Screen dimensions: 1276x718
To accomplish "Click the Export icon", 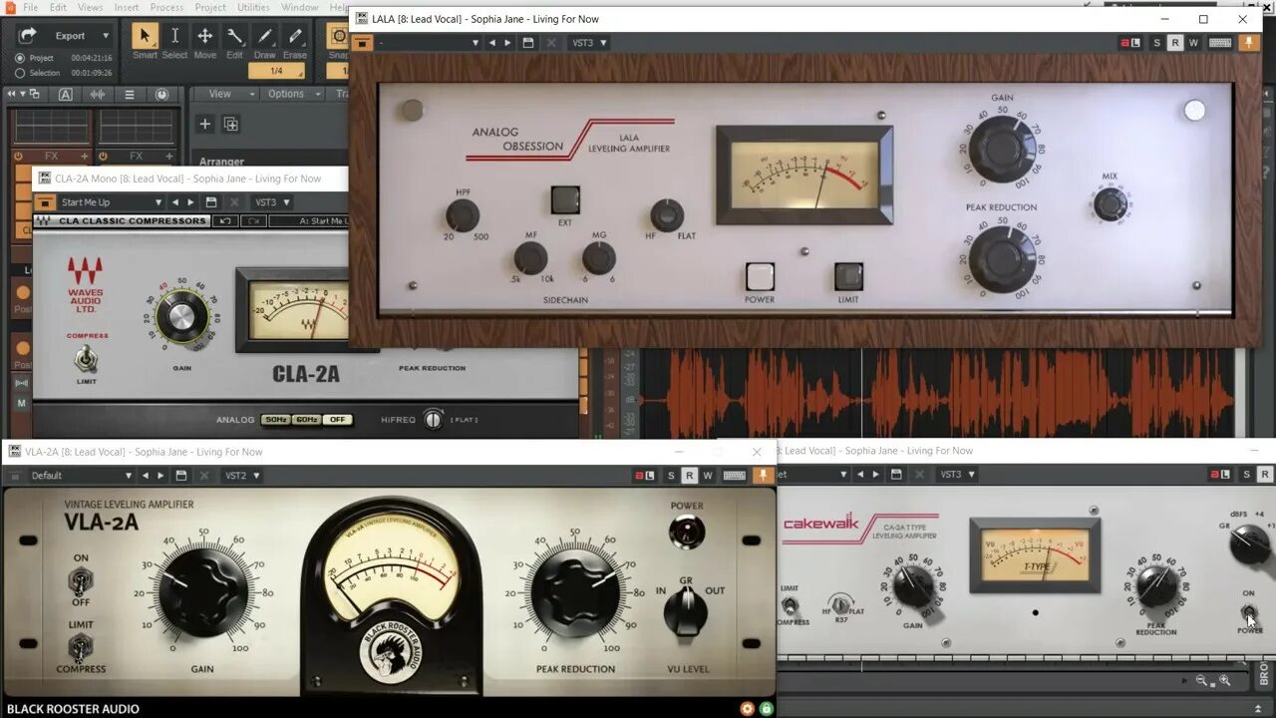I will pyautogui.click(x=28, y=36).
